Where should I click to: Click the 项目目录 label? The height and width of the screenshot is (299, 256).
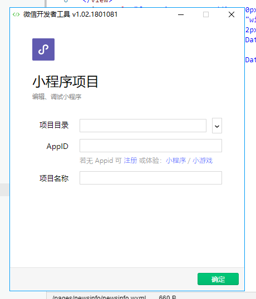tap(54, 125)
